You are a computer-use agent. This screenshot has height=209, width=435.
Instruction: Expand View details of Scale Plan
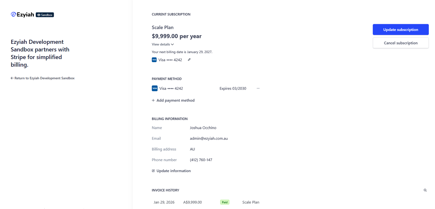click(163, 44)
